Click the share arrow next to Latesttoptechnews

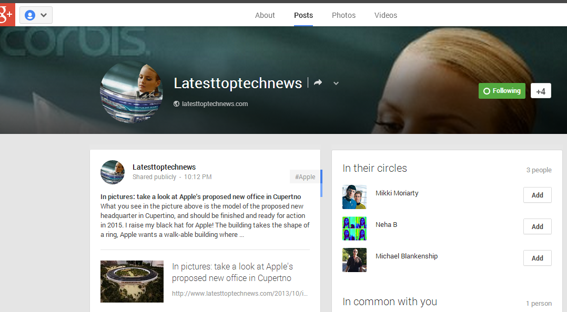[x=318, y=82]
